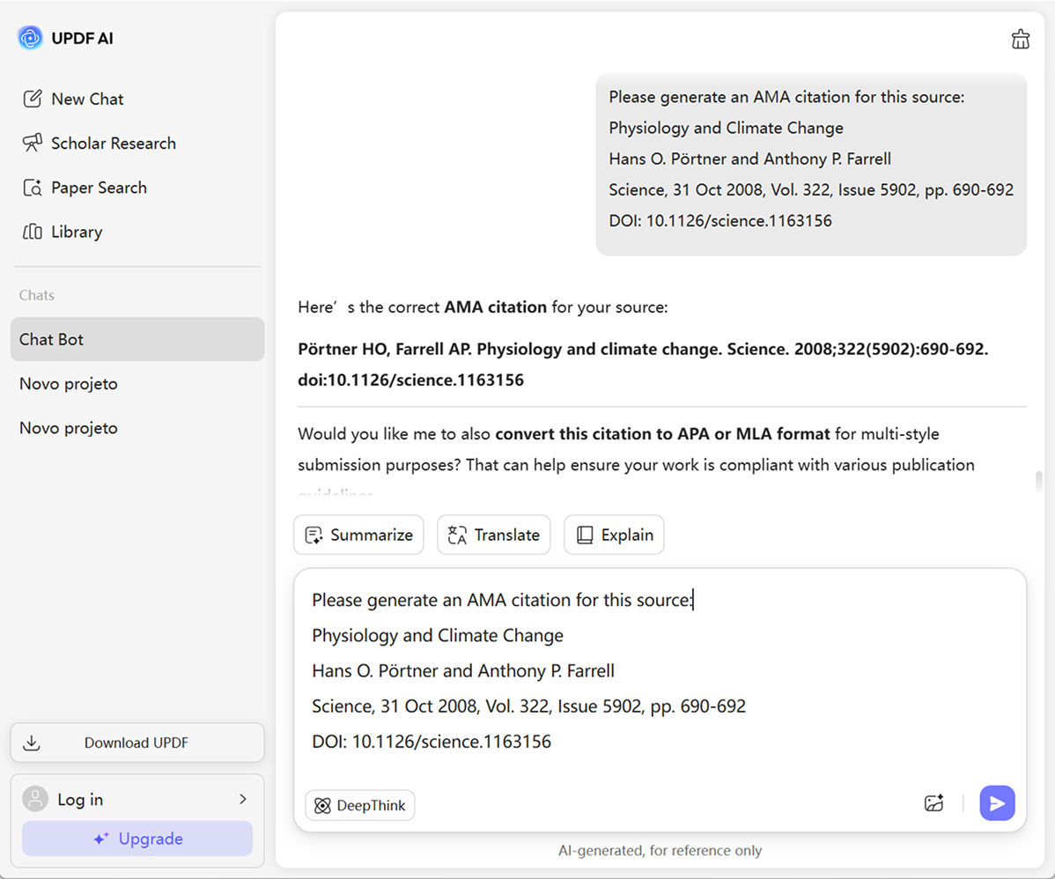Click the Summarize button

pyautogui.click(x=358, y=535)
